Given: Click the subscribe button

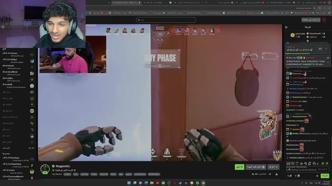Looking at the screenshot, I should [x=273, y=167].
